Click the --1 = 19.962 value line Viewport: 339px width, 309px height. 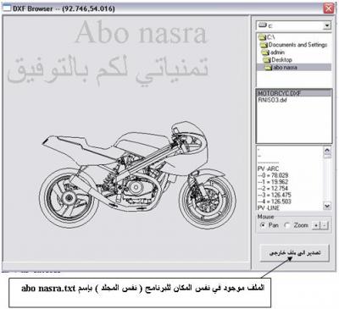pos(273,182)
